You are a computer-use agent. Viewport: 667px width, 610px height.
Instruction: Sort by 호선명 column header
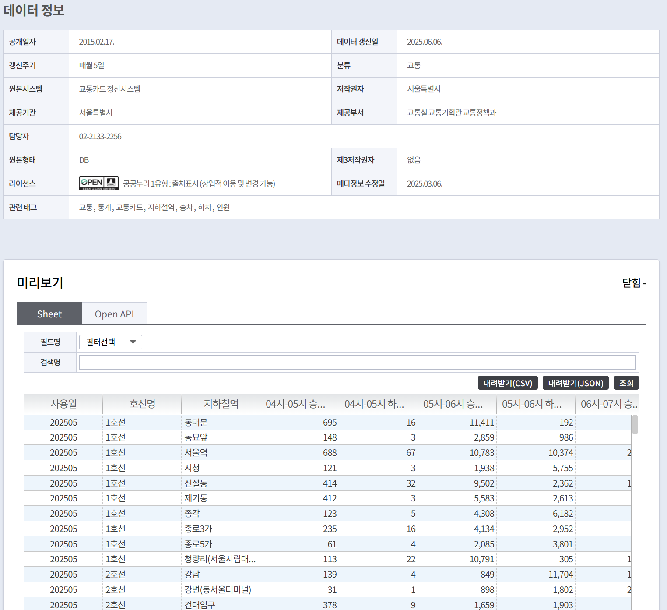[142, 404]
